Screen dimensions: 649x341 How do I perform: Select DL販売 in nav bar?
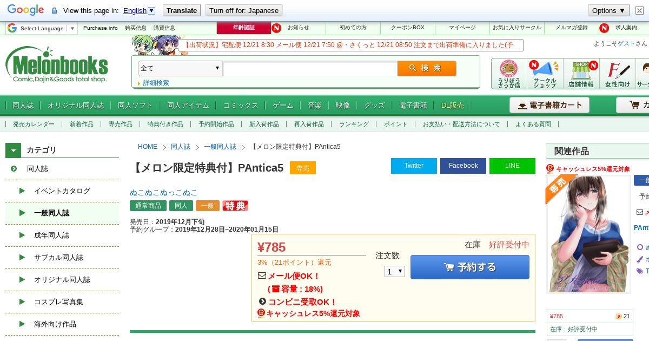click(x=453, y=106)
